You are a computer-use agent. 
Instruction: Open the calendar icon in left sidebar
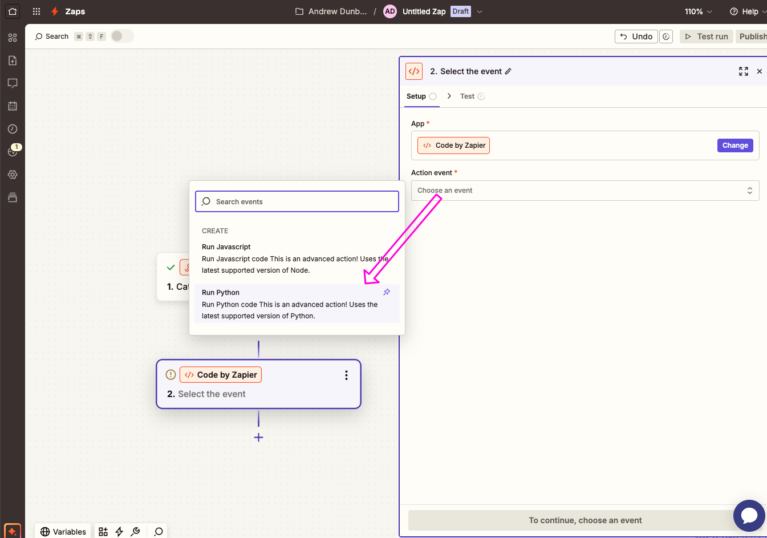tap(13, 106)
